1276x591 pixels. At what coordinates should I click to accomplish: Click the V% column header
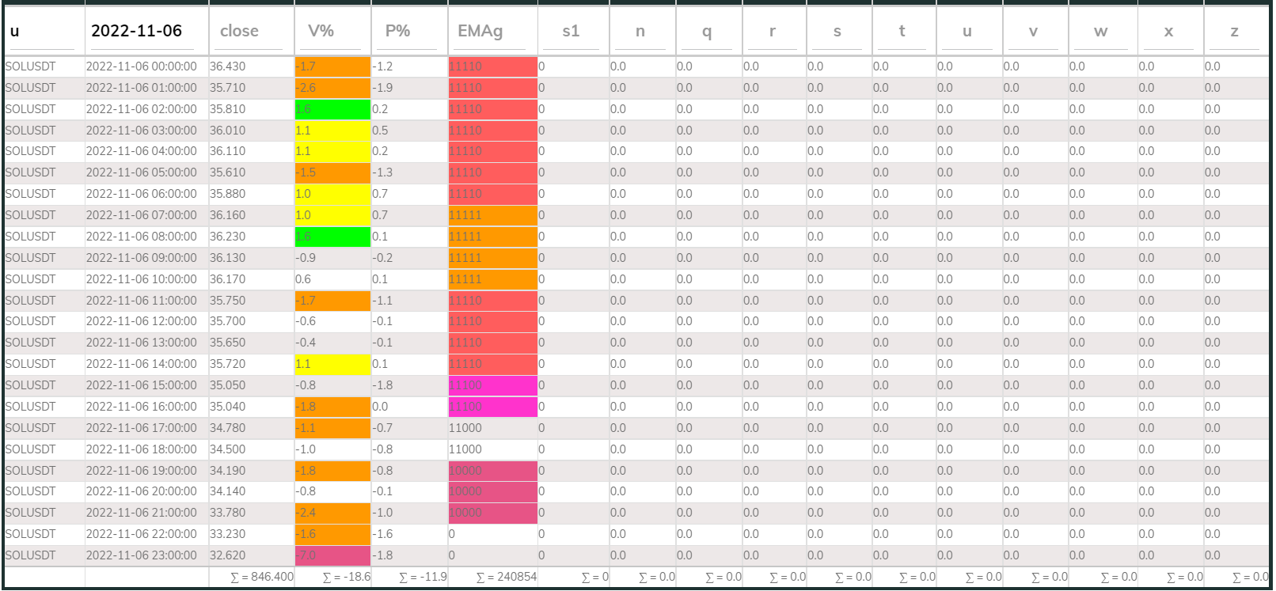pos(321,32)
